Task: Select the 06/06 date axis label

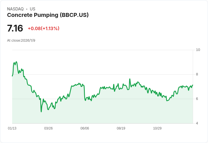Action: 85,128
